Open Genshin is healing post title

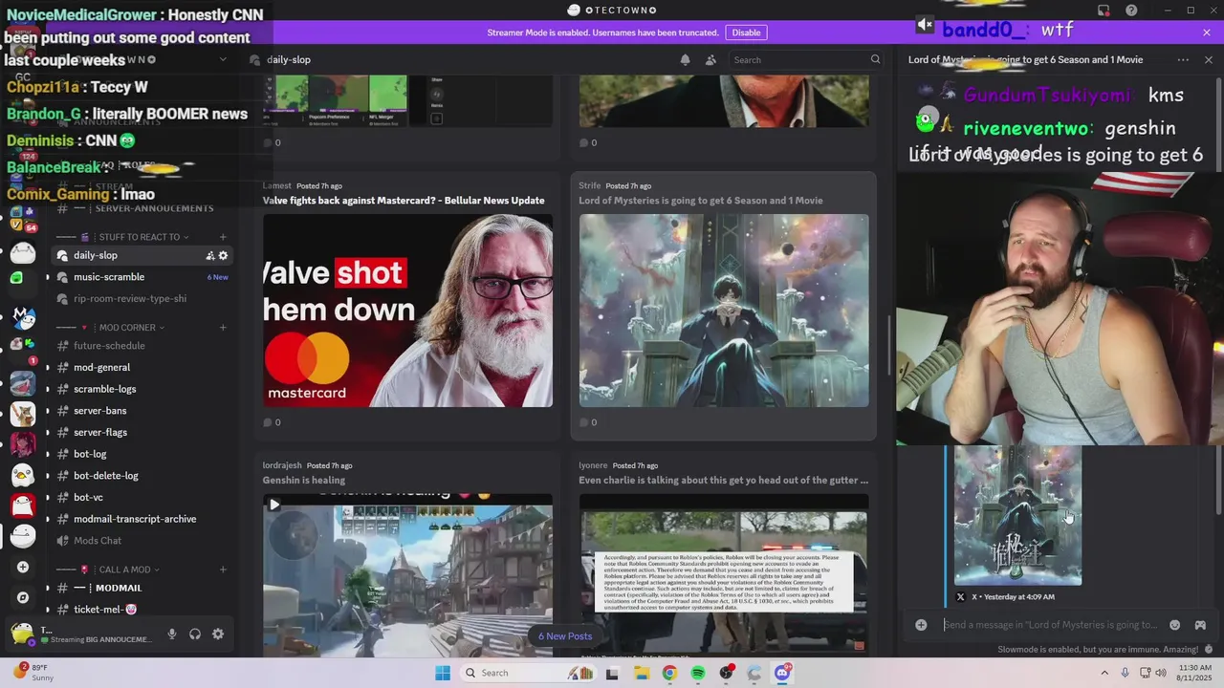(304, 481)
